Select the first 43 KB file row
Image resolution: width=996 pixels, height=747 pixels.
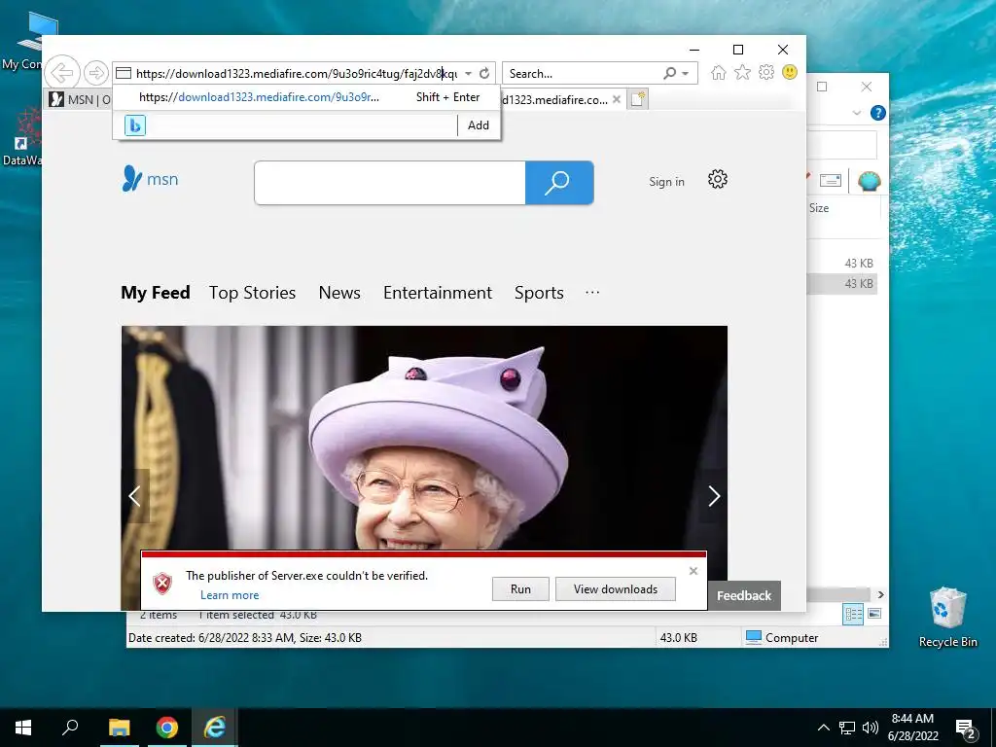tap(842, 263)
